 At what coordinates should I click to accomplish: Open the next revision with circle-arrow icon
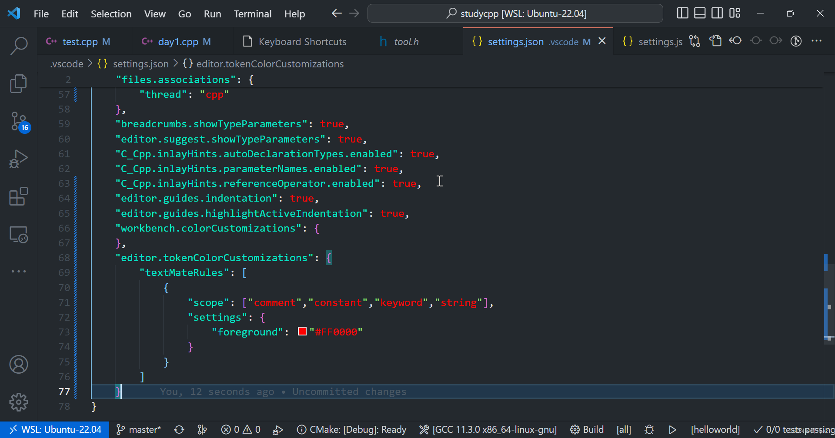pyautogui.click(x=776, y=41)
